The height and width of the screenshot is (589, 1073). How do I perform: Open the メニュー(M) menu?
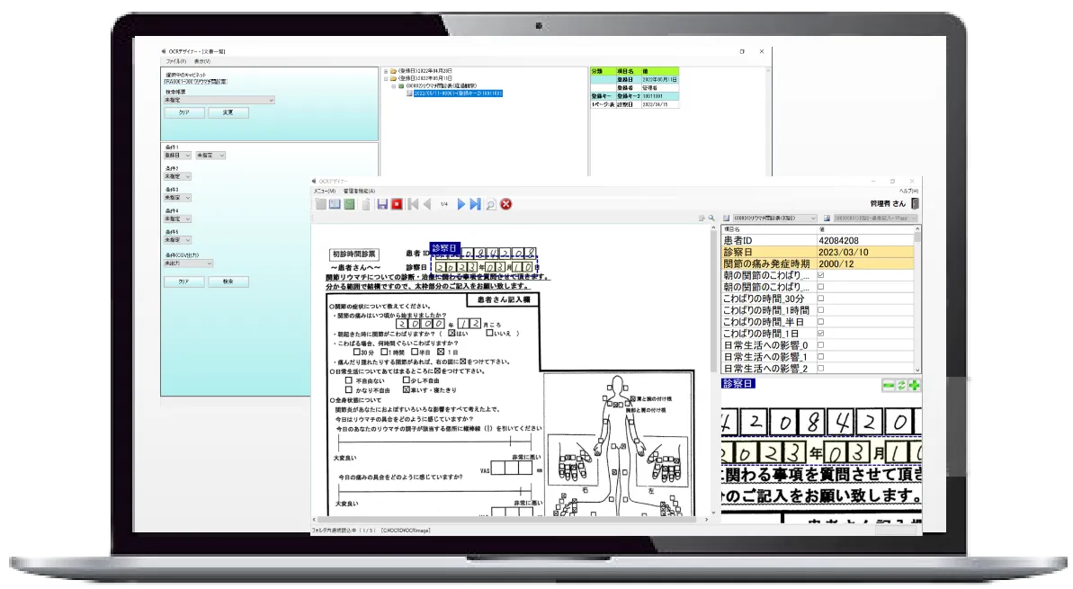click(324, 192)
